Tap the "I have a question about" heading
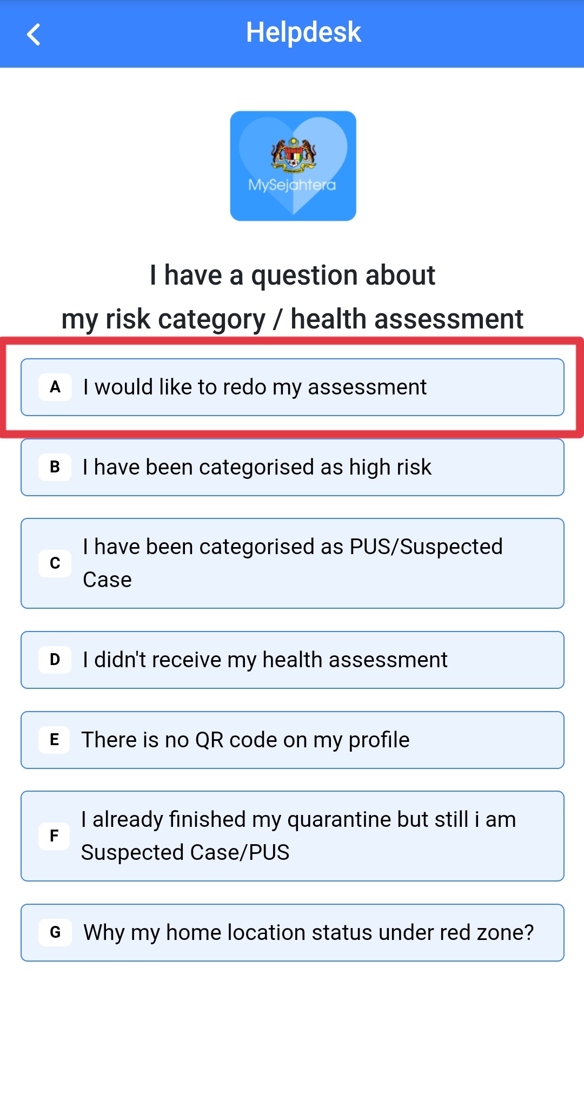Image resolution: width=584 pixels, height=1118 pixels. pos(293,275)
